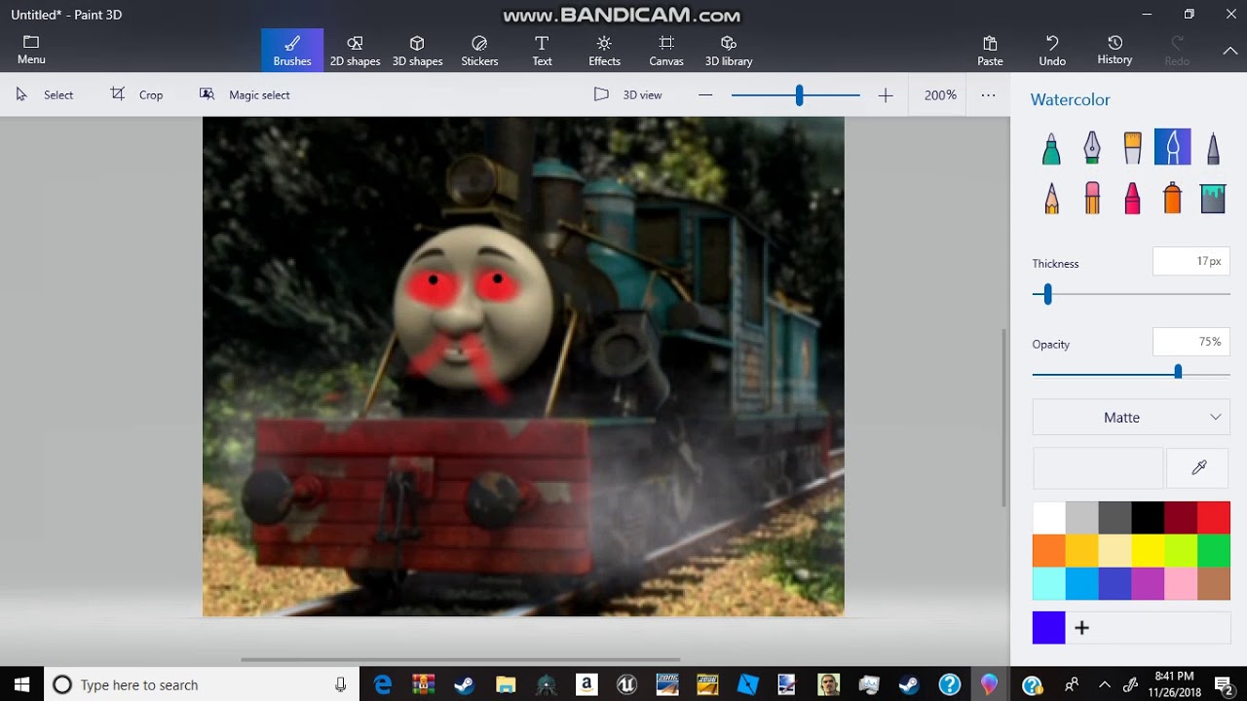The width and height of the screenshot is (1247, 701).
Task: Activate Magic select
Action: (x=245, y=94)
